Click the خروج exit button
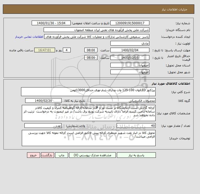This screenshot has width=200, height=194. [34, 155]
